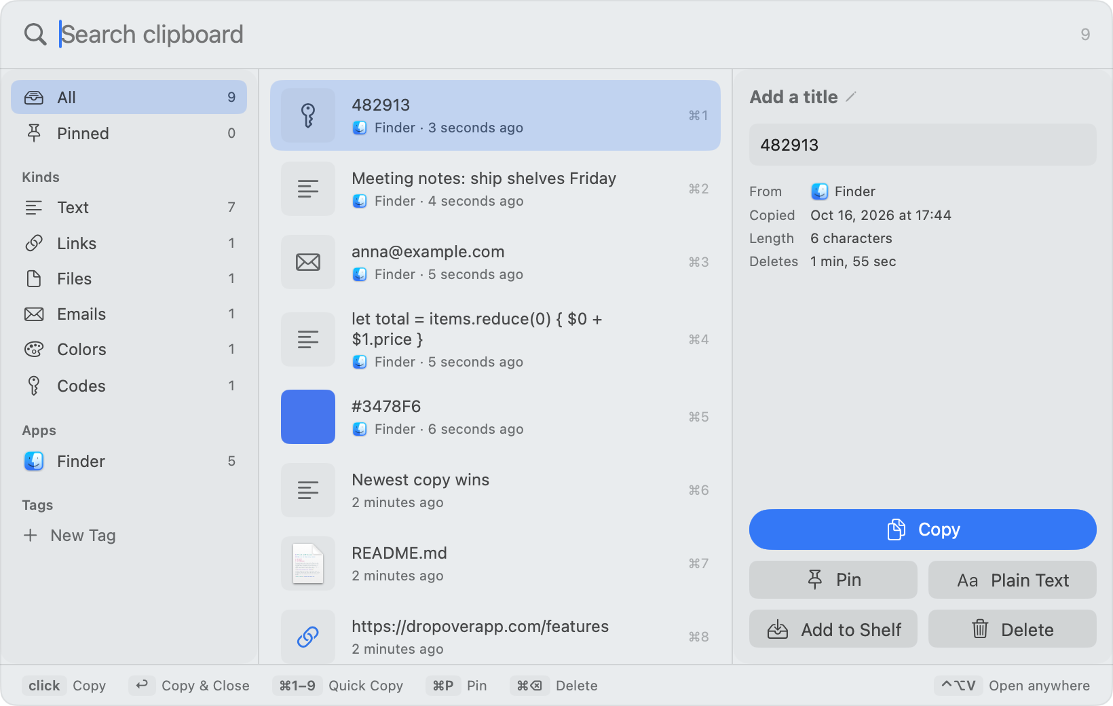This screenshot has height=706, width=1113.
Task: Click the Add to Shelf button
Action: tap(833, 629)
